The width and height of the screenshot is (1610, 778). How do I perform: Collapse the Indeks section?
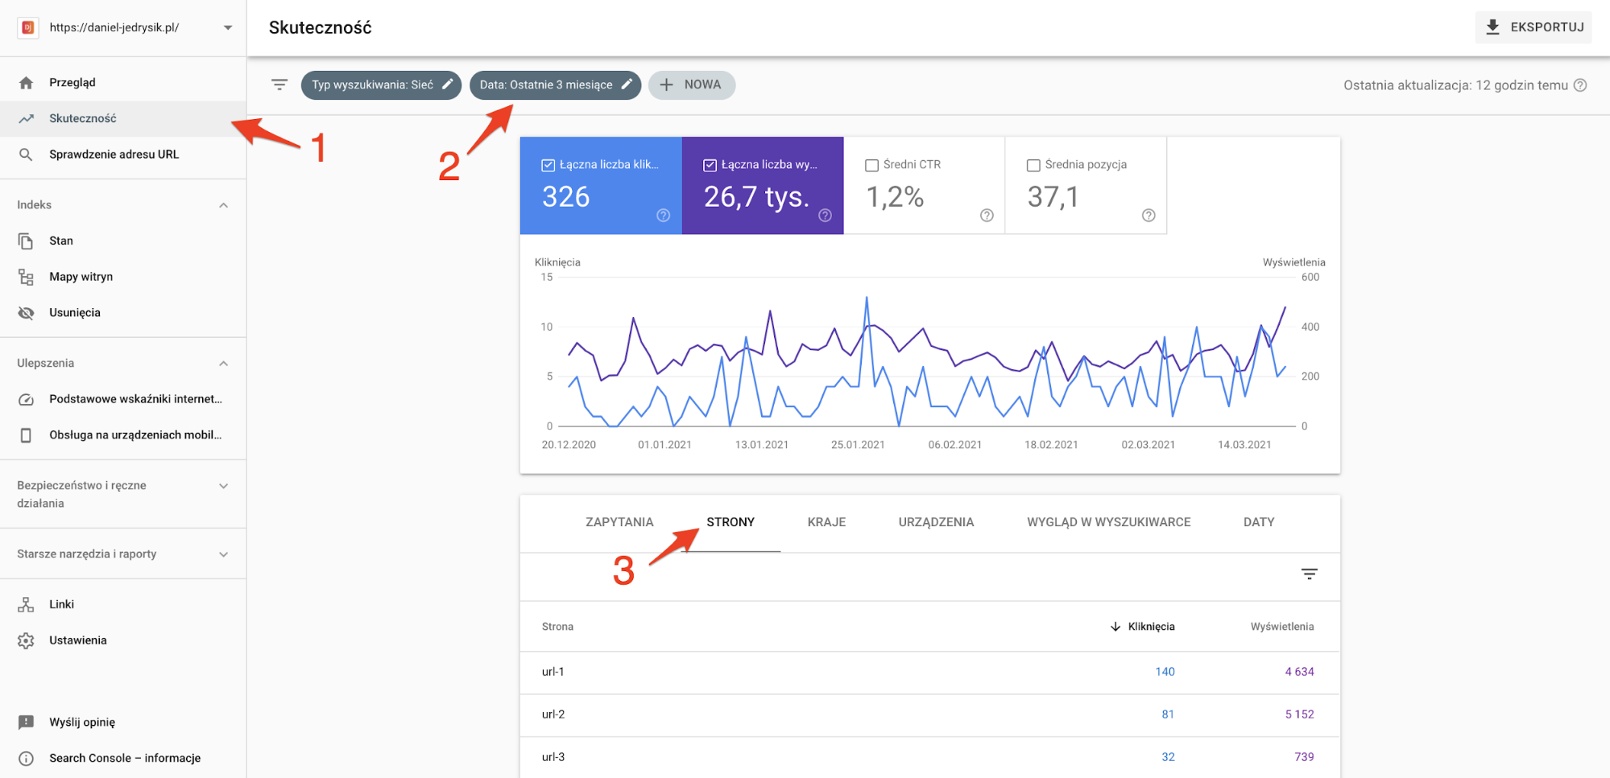click(x=224, y=205)
